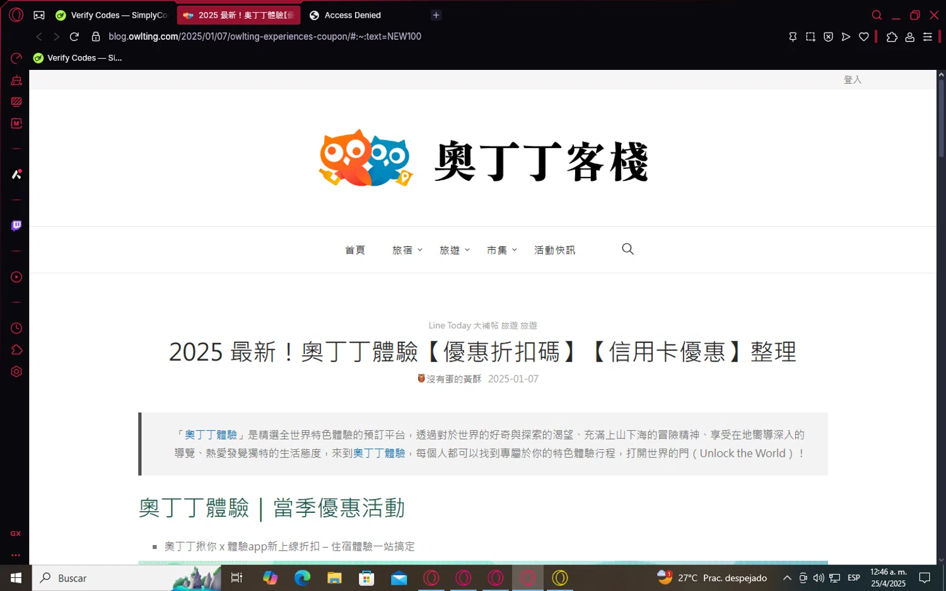Viewport: 946px width, 591px height.
Task: Open the Line Today category link
Action: 450,325
